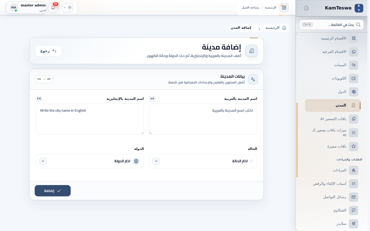This screenshot has height=231, width=370.
Task: Collapse sidebar using circle toggle icon
Action: 306,8
